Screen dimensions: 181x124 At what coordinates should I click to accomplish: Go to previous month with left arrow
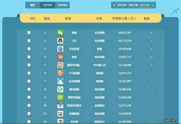point(114,5)
